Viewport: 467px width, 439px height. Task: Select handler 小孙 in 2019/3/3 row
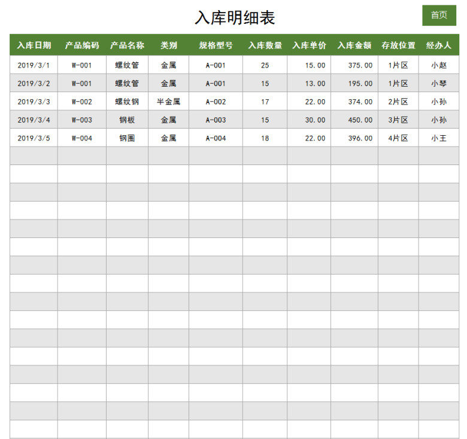(x=439, y=102)
